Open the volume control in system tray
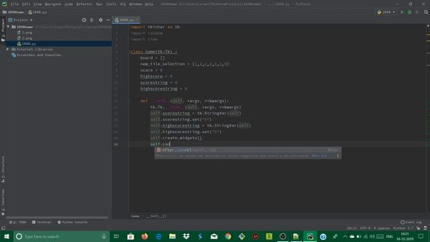This screenshot has width=430, height=242. coord(372,237)
